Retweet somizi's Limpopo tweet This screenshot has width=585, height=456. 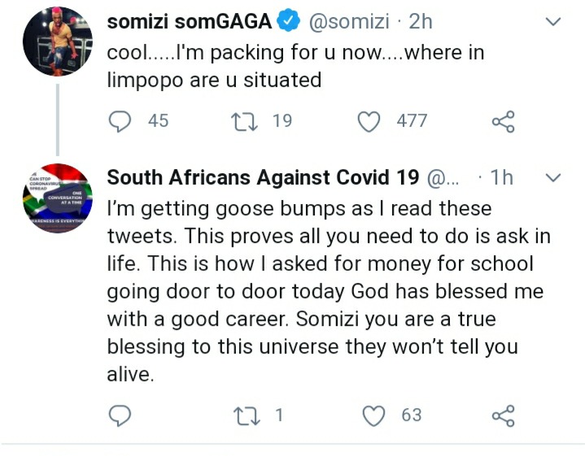243,121
